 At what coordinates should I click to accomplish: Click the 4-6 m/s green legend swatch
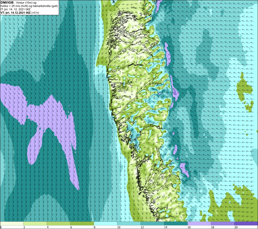[59, 223]
